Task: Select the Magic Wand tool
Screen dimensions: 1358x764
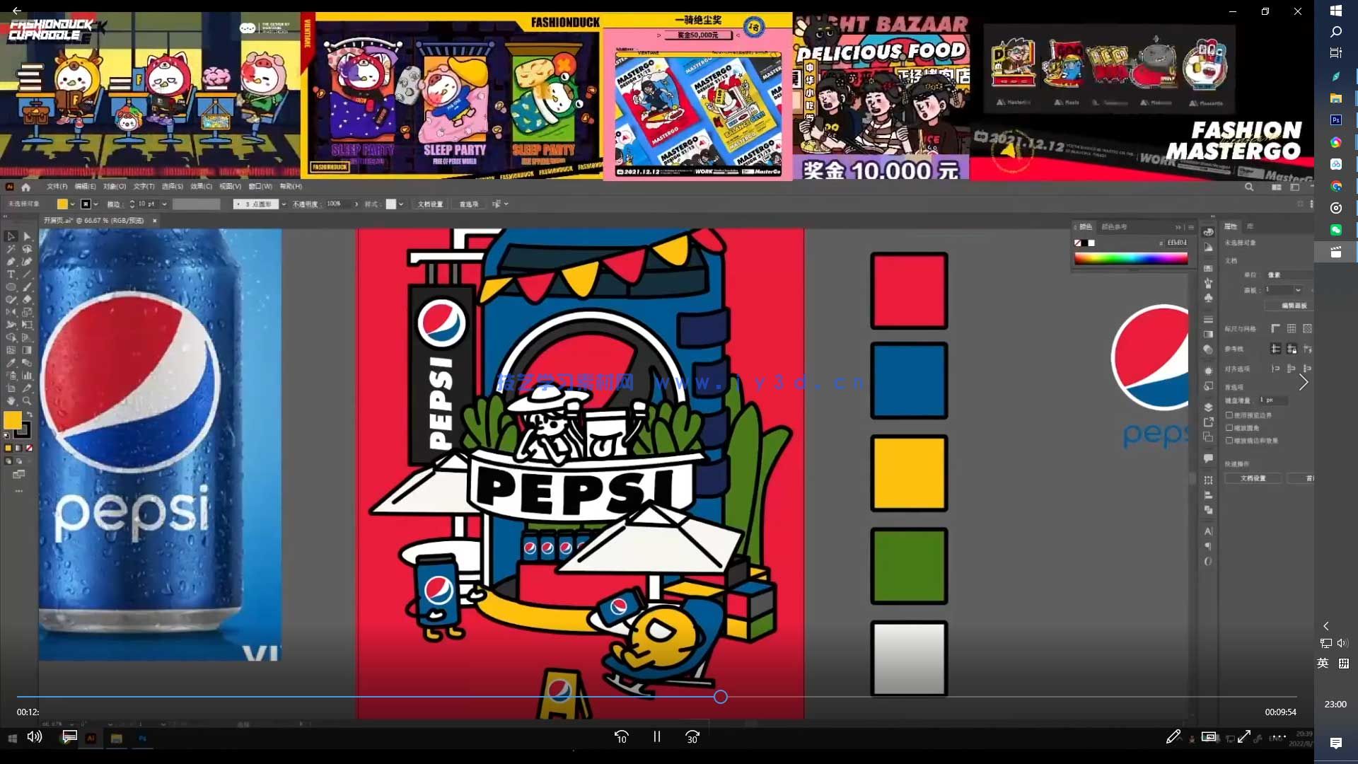Action: click(x=11, y=249)
